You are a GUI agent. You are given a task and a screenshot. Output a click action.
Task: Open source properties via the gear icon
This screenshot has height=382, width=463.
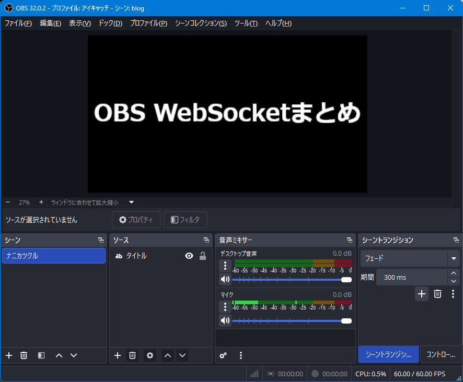coord(149,355)
